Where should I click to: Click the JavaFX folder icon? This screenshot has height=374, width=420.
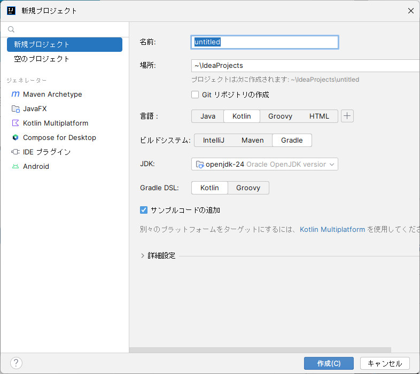tap(15, 109)
